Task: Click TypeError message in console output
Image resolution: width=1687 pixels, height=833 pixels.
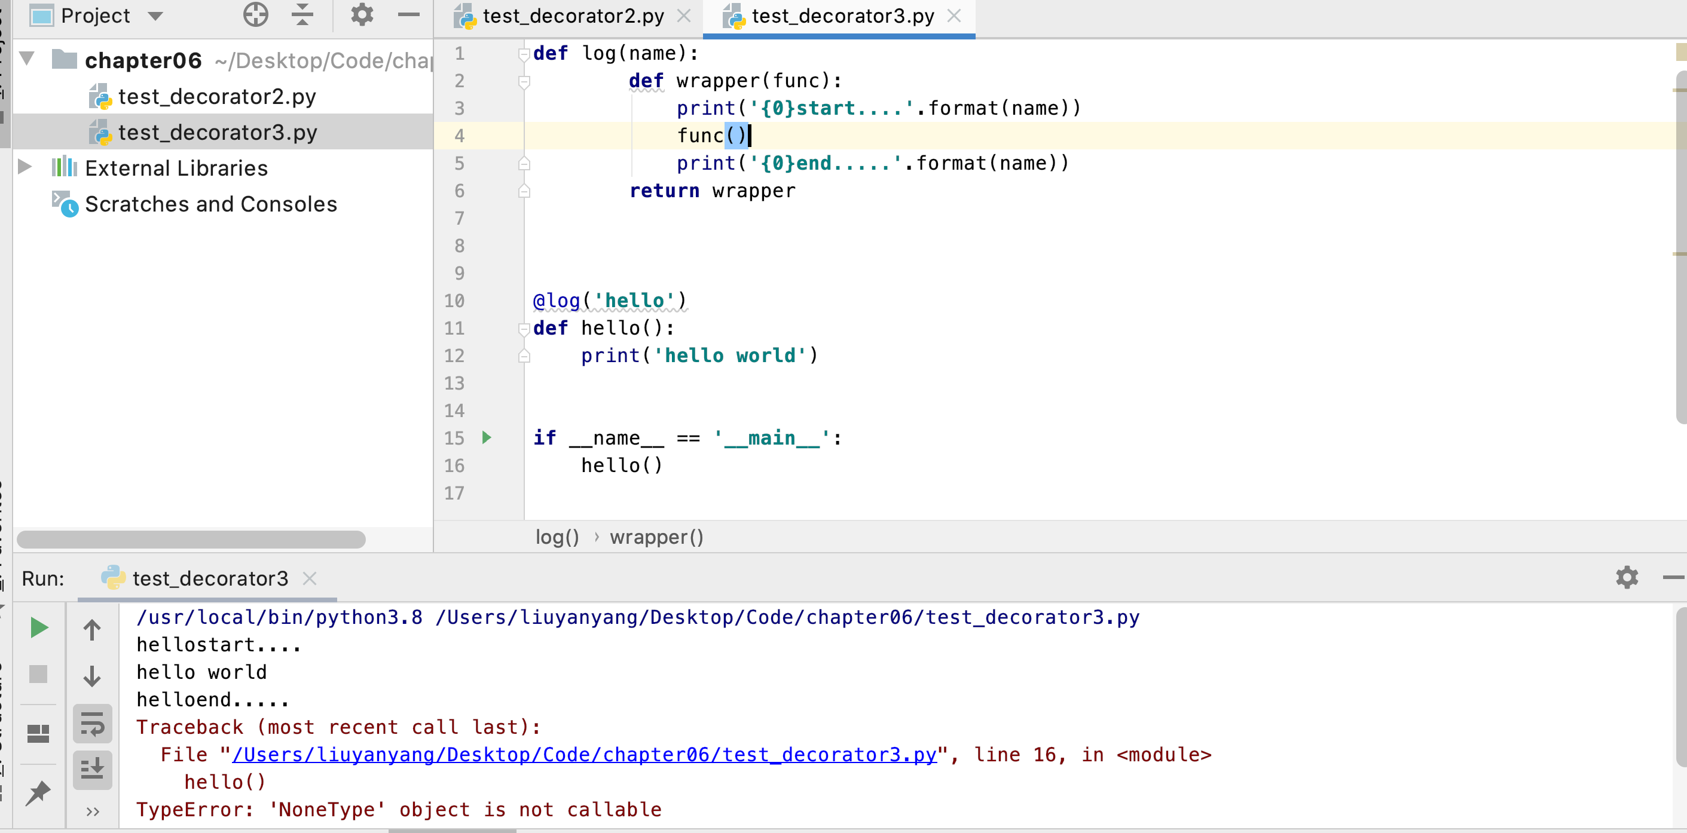Action: coord(399,810)
